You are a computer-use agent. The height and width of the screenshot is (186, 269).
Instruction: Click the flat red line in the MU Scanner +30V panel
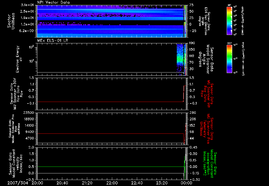(x=110, y=102)
